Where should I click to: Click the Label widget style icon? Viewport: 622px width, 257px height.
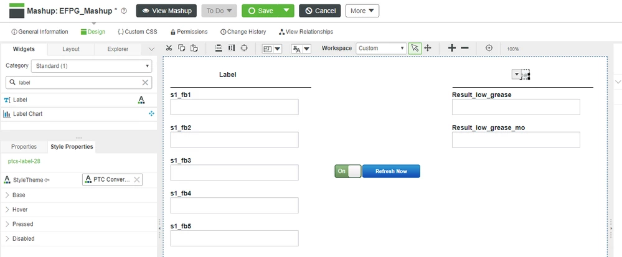141,100
